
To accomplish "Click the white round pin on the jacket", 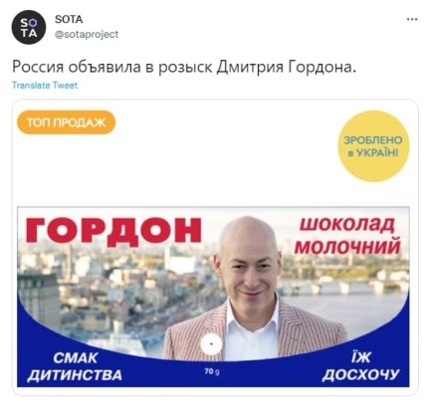I will (211, 344).
